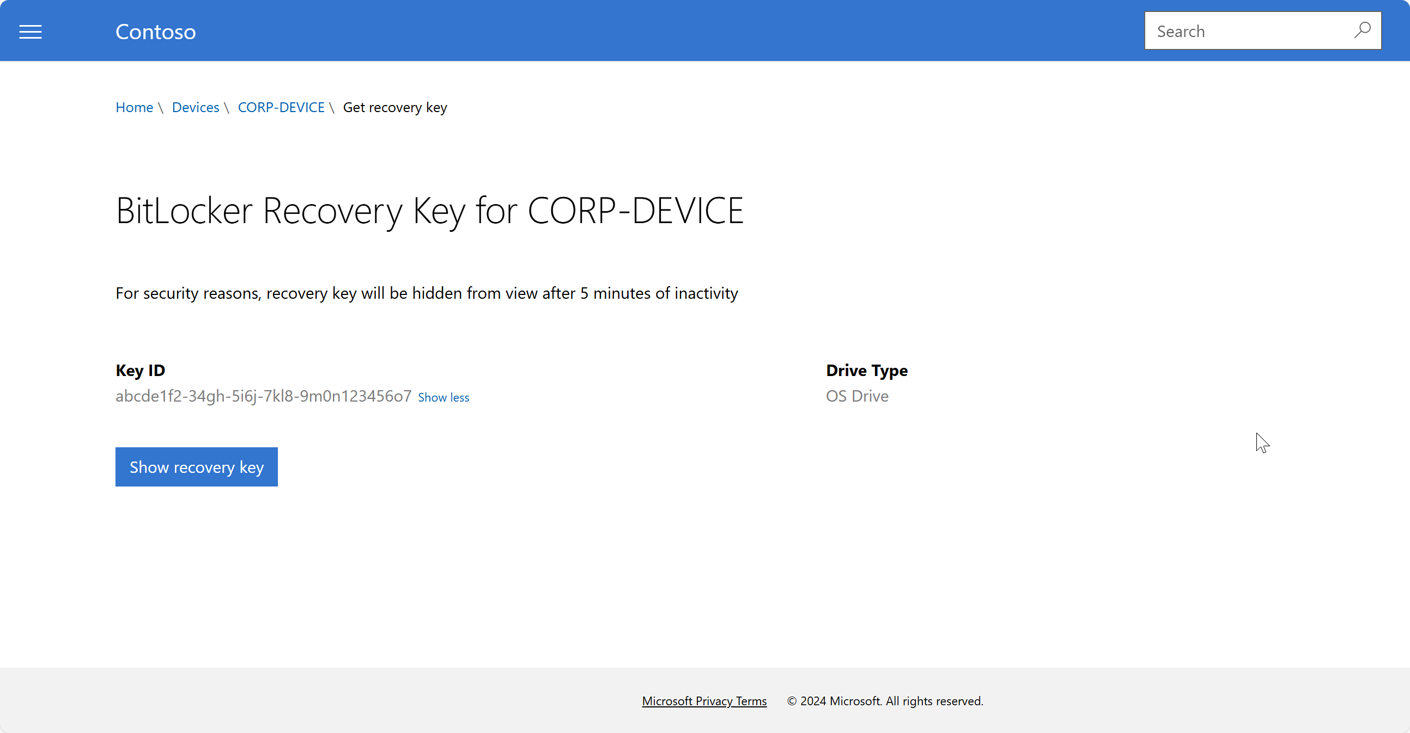
Task: Click CORP-DEVICE breadcrumb link
Action: (281, 106)
